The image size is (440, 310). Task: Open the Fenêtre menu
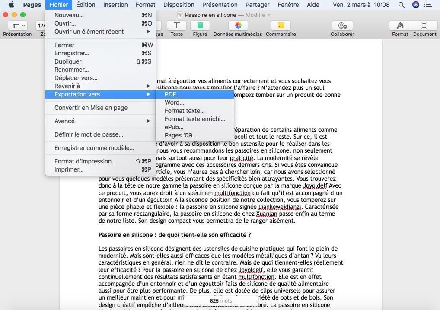click(x=288, y=5)
